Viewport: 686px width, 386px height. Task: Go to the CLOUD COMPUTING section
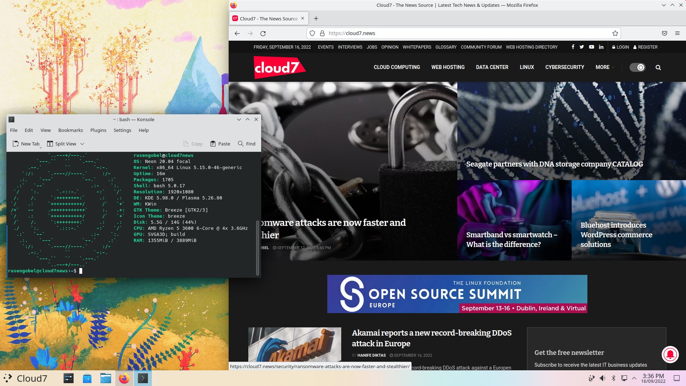(397, 67)
